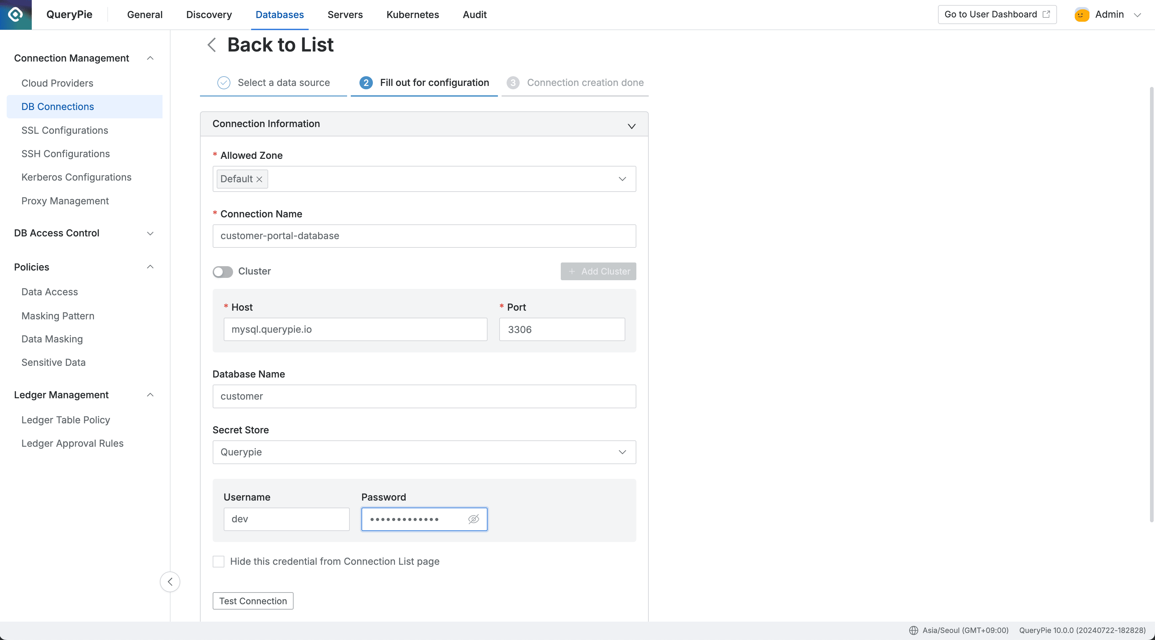Viewport: 1155px width, 640px height.
Task: Open the Audit menu
Action: pyautogui.click(x=475, y=14)
